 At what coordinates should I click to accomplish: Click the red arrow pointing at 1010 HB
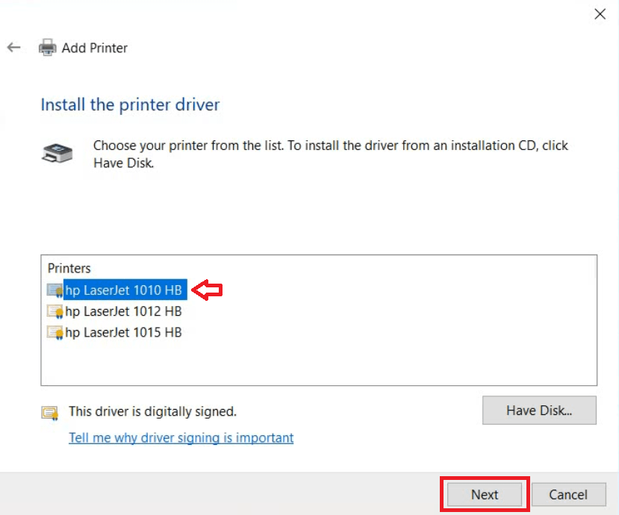(208, 290)
